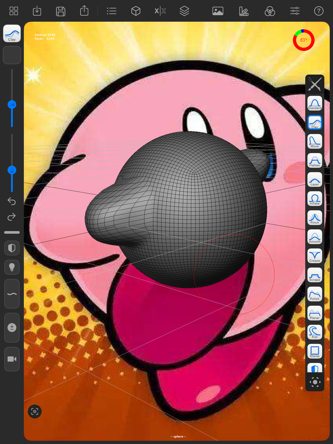Expand the settings sliders menu
This screenshot has width=333, height=444.
[295, 11]
